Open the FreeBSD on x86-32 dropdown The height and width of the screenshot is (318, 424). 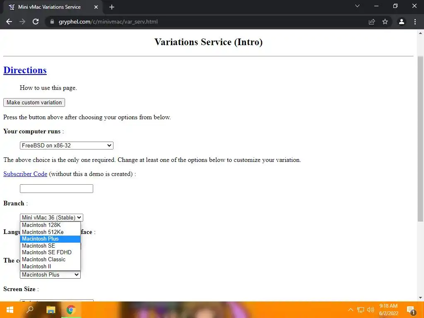click(67, 145)
